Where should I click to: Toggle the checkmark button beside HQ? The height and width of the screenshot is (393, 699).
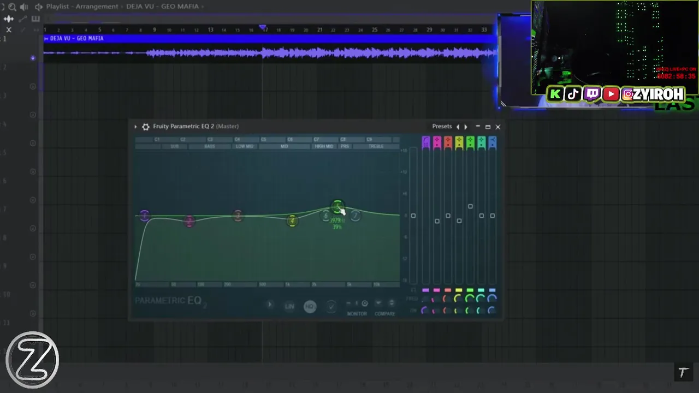[331, 306]
